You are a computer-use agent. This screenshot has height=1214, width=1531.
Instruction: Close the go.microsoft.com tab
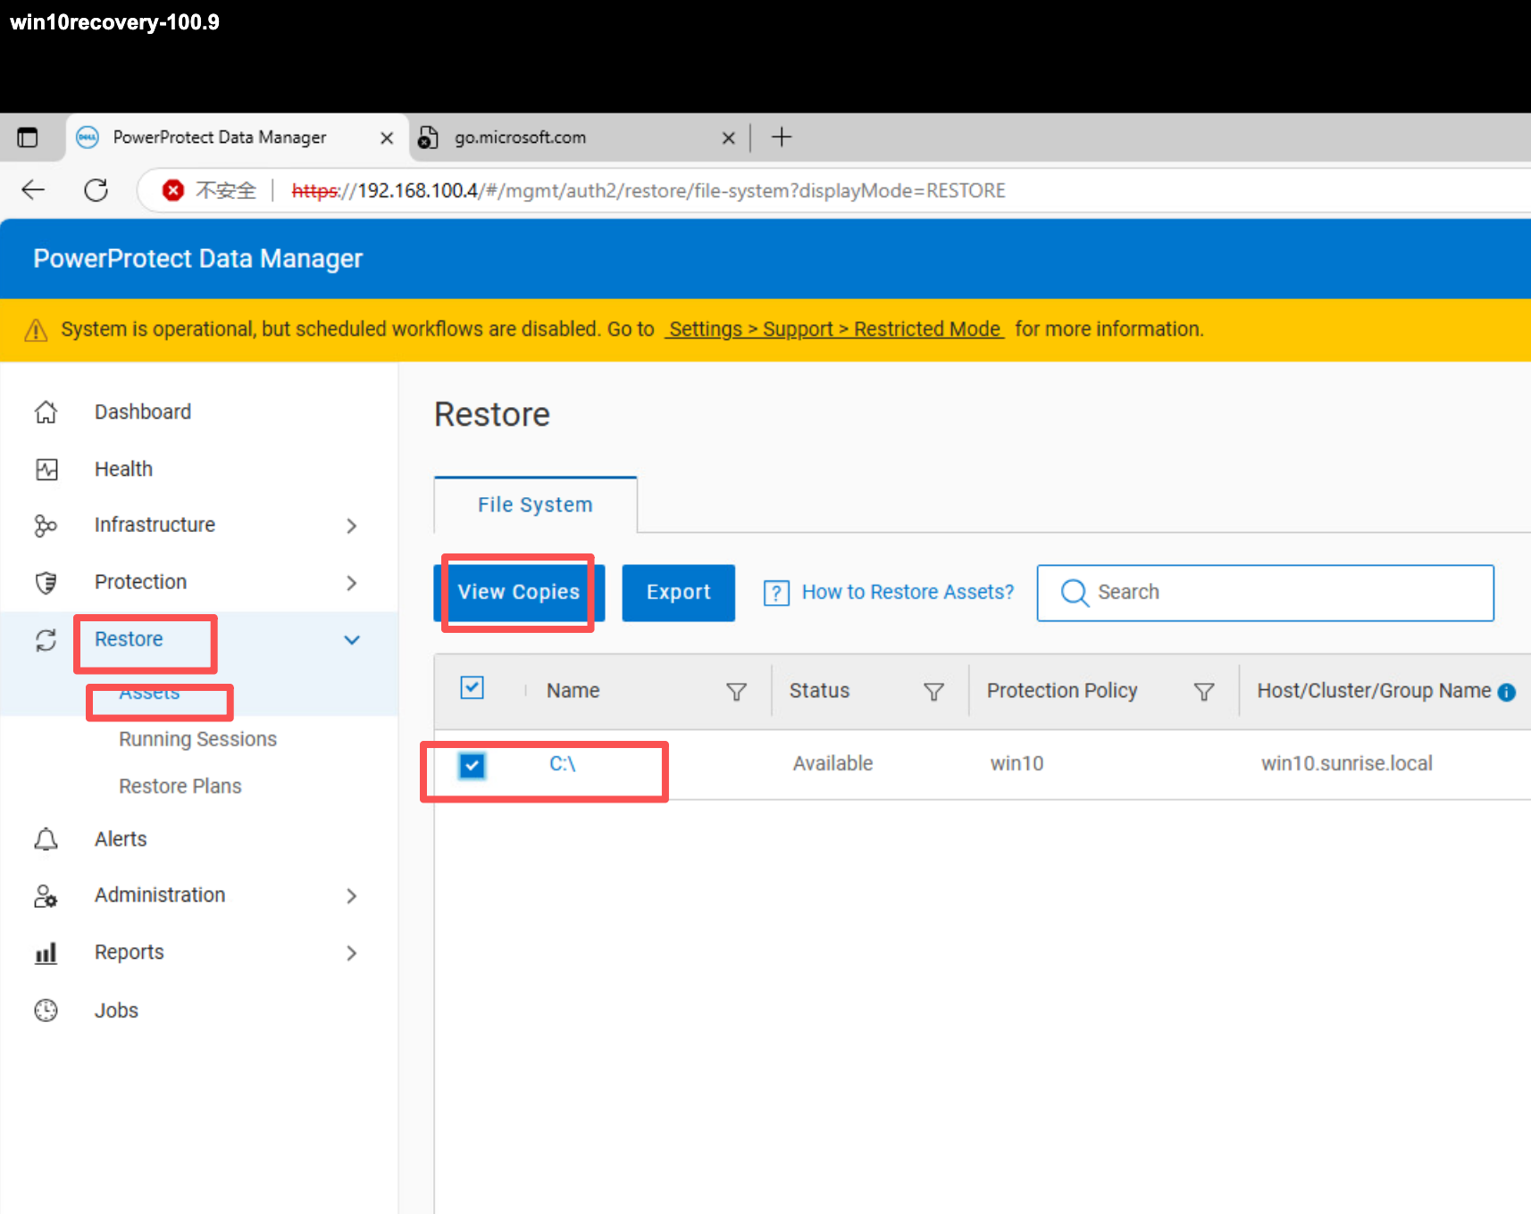click(x=729, y=138)
